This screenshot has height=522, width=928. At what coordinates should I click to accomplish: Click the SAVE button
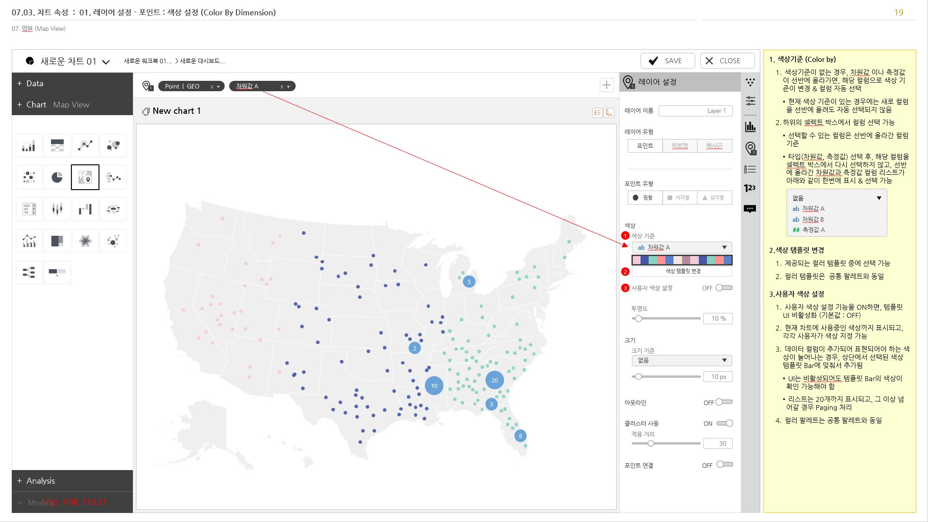[667, 61]
